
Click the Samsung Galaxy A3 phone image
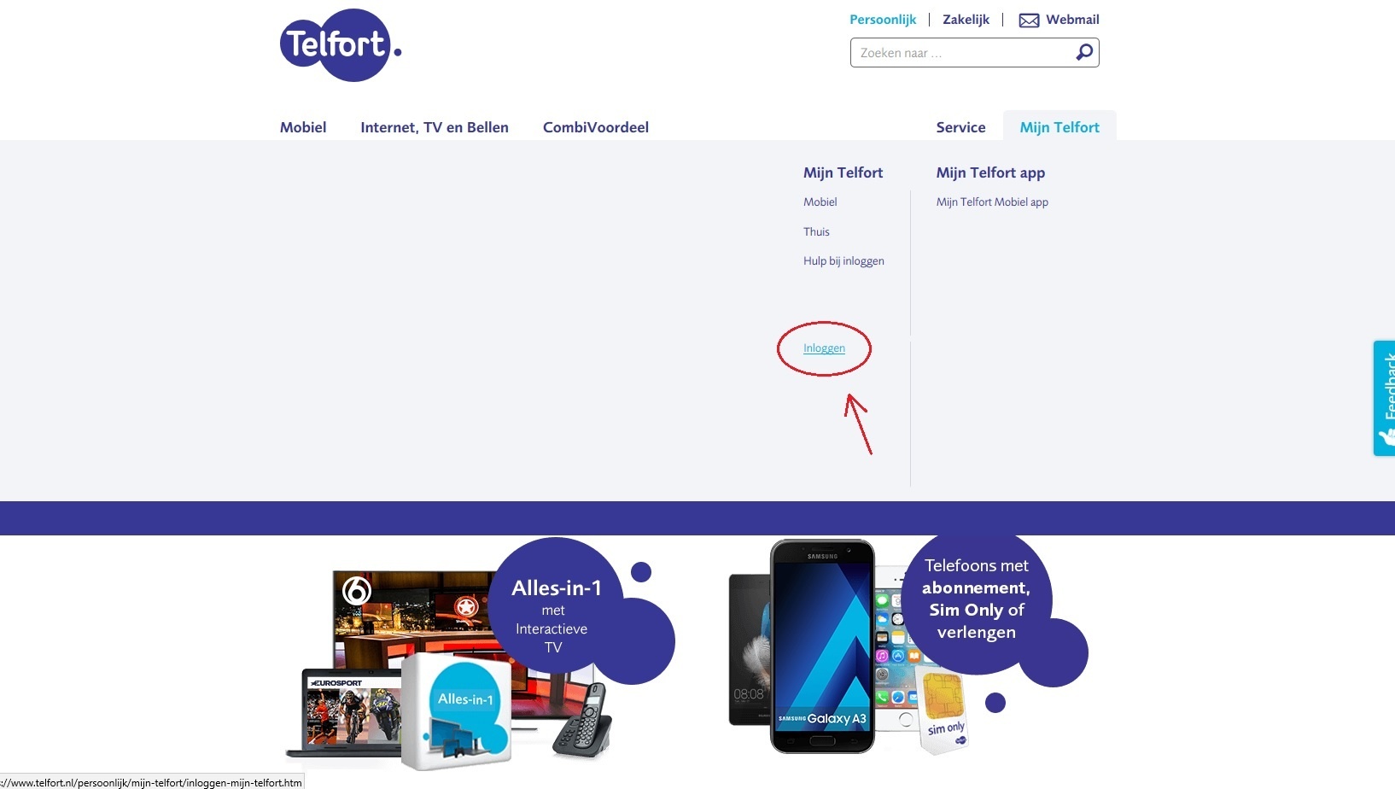pos(822,646)
